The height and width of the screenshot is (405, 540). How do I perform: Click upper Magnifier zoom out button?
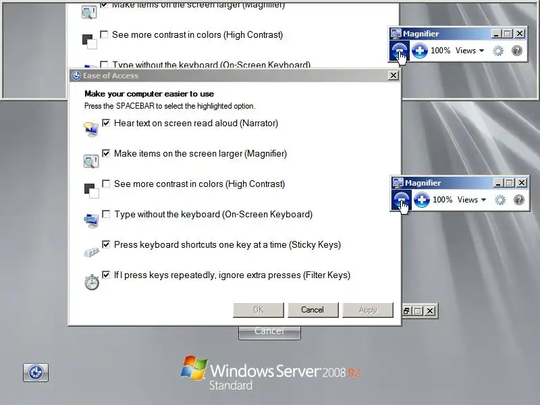coord(400,51)
